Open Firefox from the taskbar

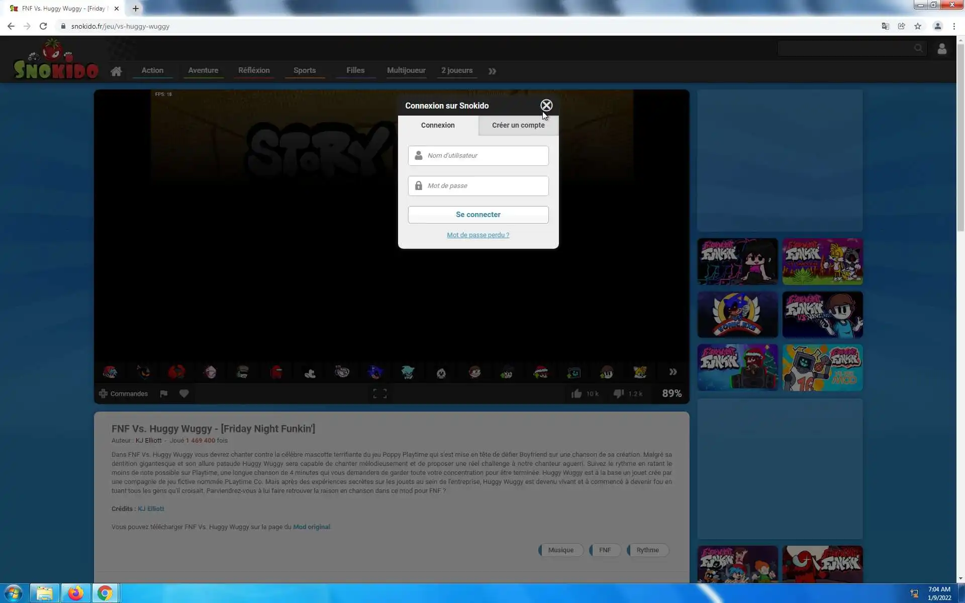coord(75,593)
